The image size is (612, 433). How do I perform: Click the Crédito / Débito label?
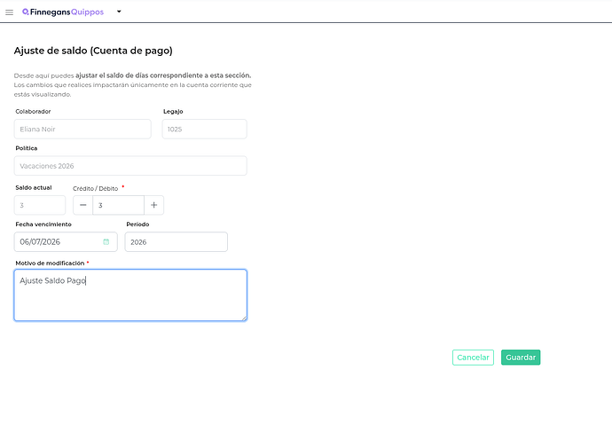[95, 188]
